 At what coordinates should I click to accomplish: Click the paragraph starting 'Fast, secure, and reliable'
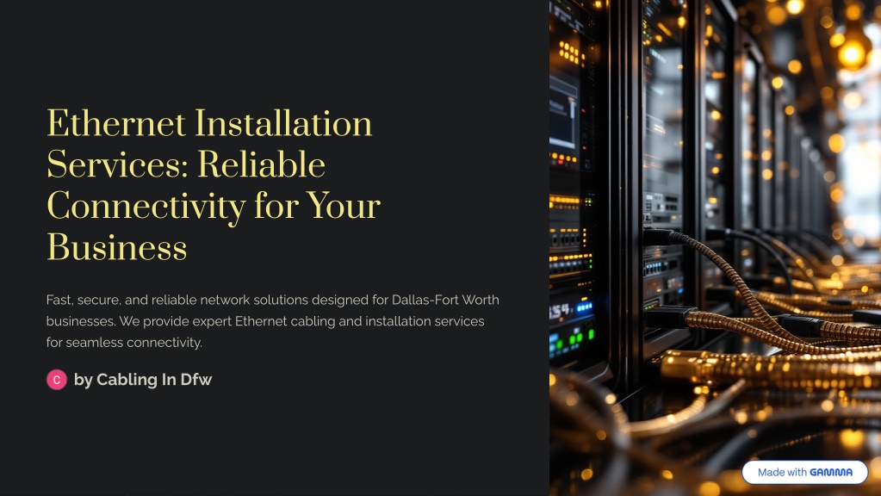coord(272,320)
